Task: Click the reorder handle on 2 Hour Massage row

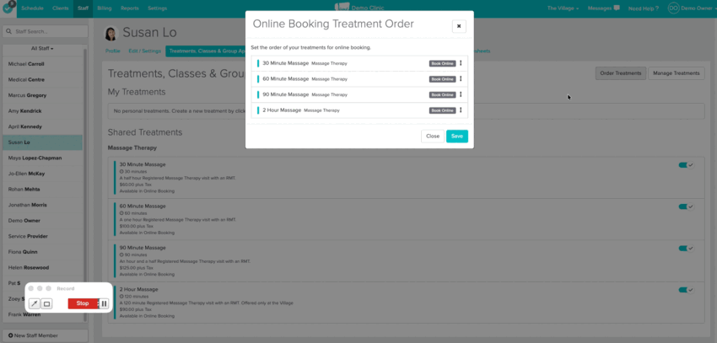Action: [461, 110]
